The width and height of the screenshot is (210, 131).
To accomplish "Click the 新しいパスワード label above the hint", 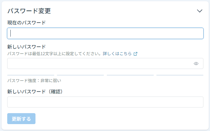I will [x=26, y=47].
